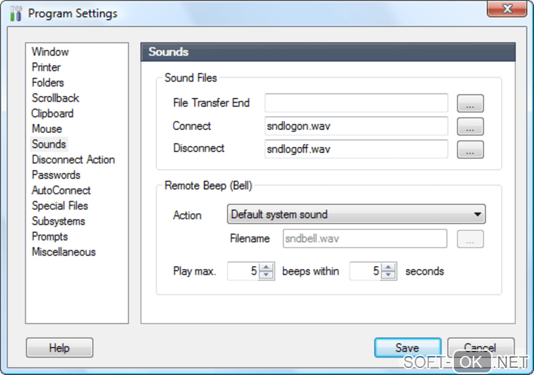
Task: Click the Program Settings title bar icon
Action: click(16, 13)
